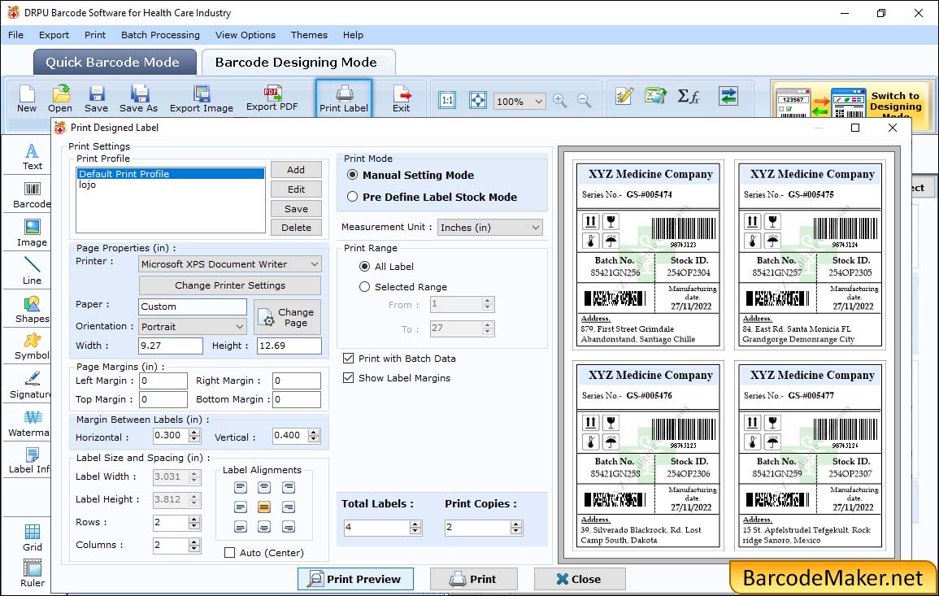Click the green swap arrows icon
Viewport: 939px width, 596px height.
pos(728,96)
